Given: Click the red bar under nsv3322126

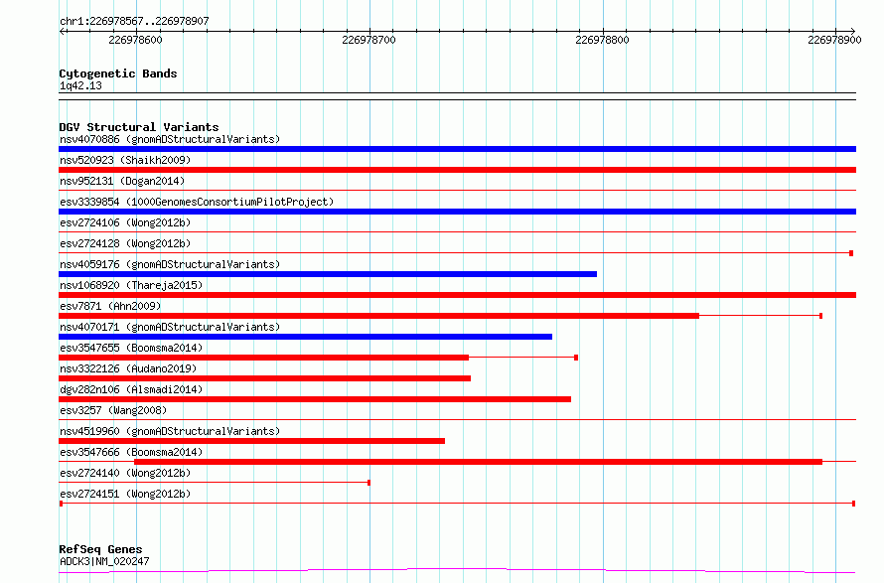Looking at the screenshot, I should point(264,378).
